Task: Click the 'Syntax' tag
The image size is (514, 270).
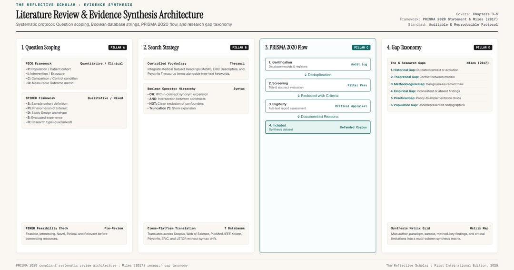Action: [239, 89]
